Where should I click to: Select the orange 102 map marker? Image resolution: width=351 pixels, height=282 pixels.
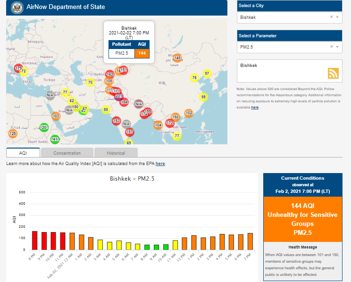189,113
